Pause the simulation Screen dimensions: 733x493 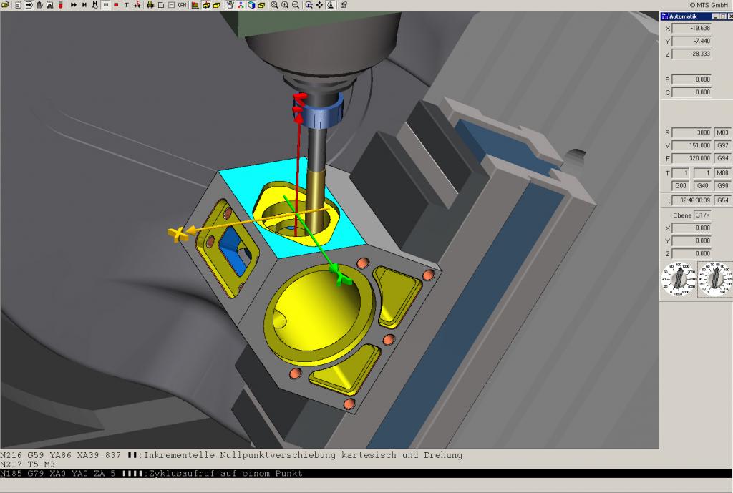click(106, 5)
